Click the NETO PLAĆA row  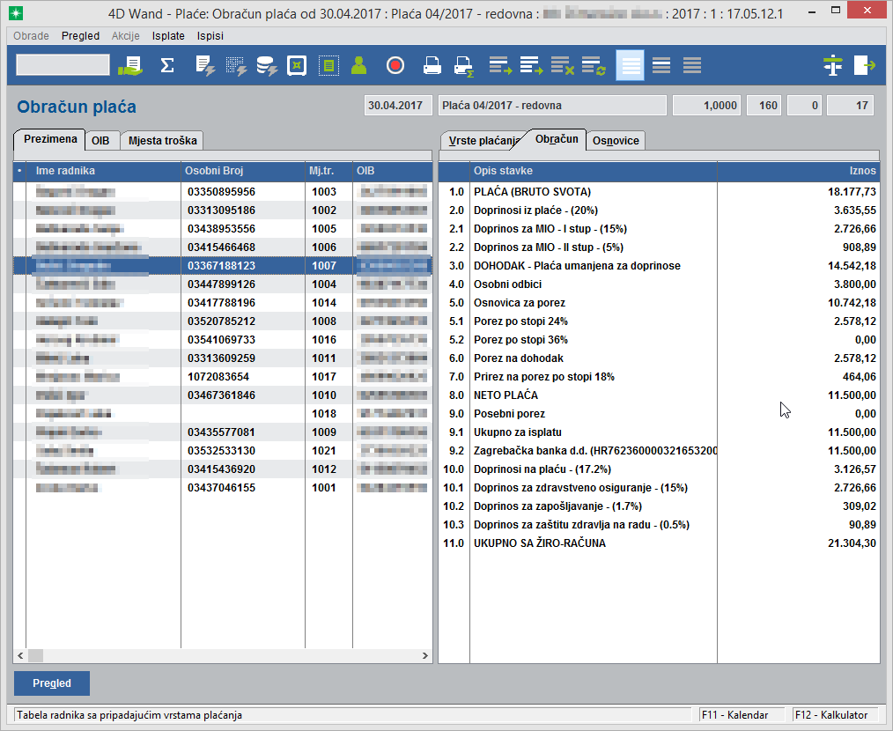pyautogui.click(x=659, y=395)
